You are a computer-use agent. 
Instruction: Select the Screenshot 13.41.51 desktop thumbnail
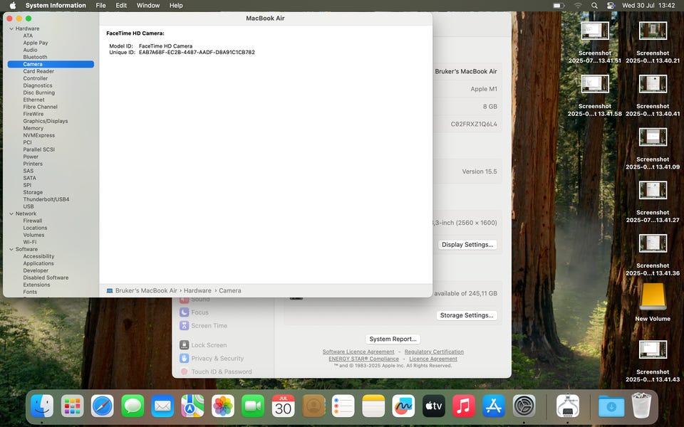click(595, 31)
